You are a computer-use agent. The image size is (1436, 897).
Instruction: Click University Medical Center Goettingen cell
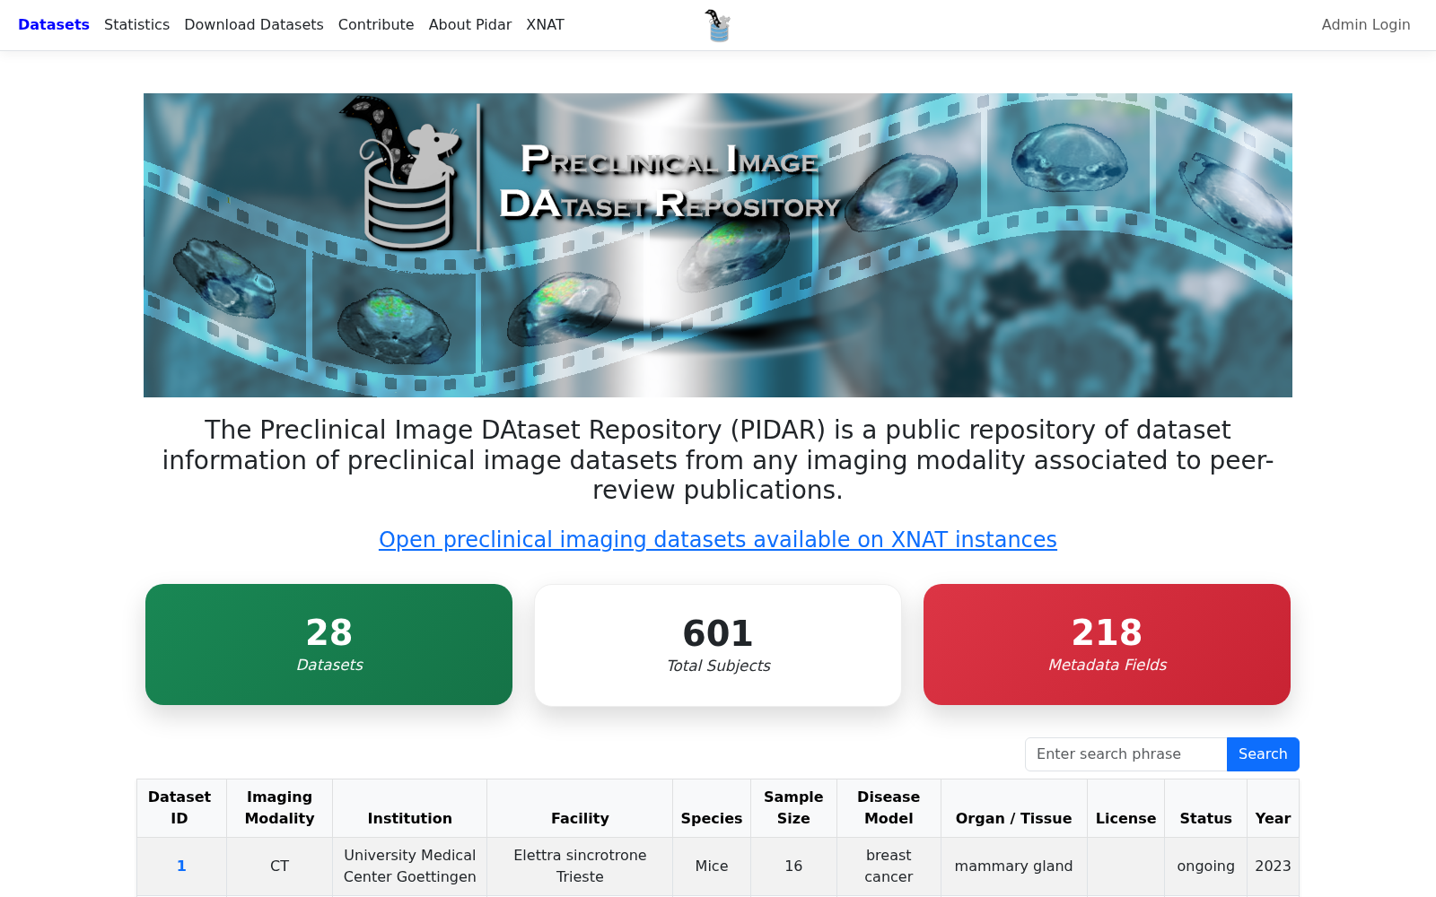[x=410, y=866]
